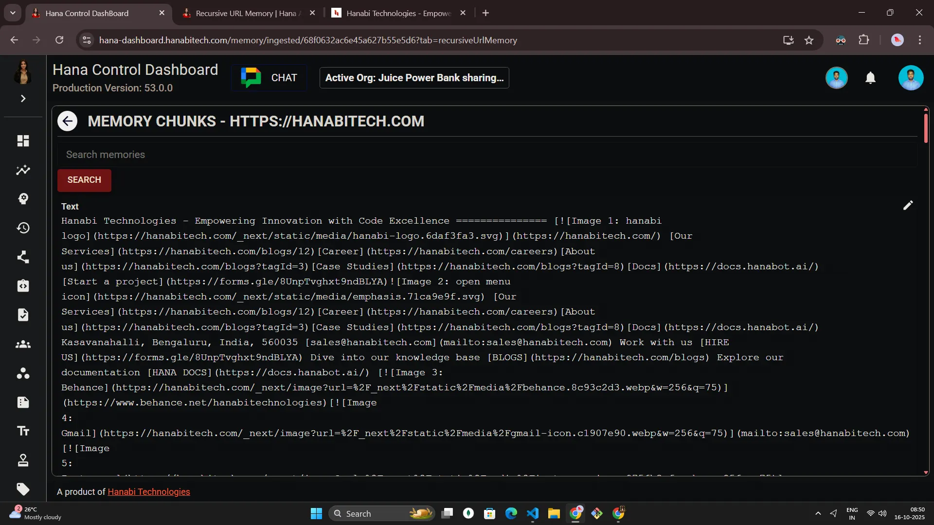Screen dimensions: 934x525
Task: Expand the sidebar with the chevron arrow
Action: (23, 99)
